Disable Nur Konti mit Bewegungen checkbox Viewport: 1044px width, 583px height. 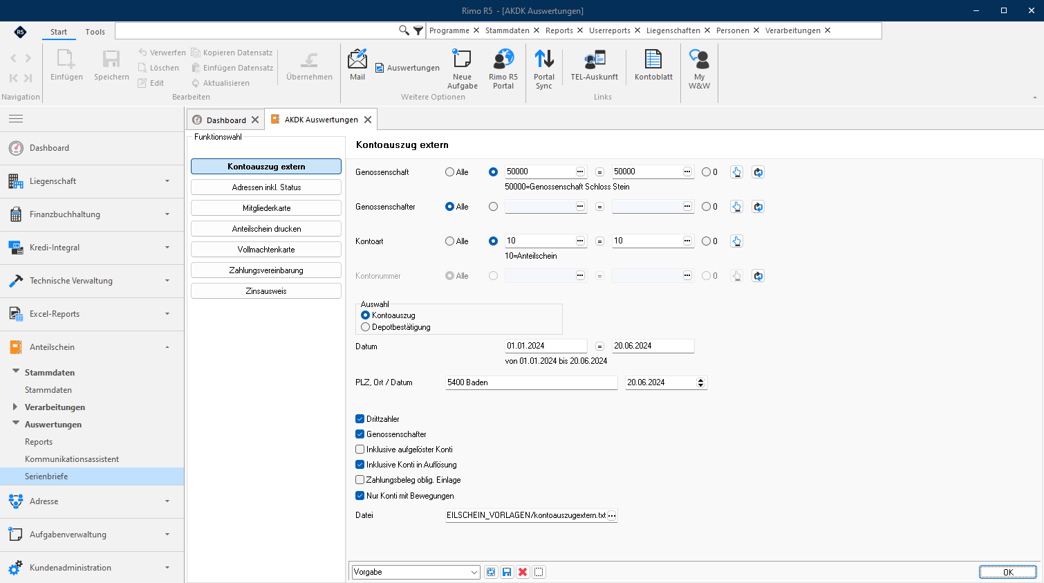tap(360, 496)
